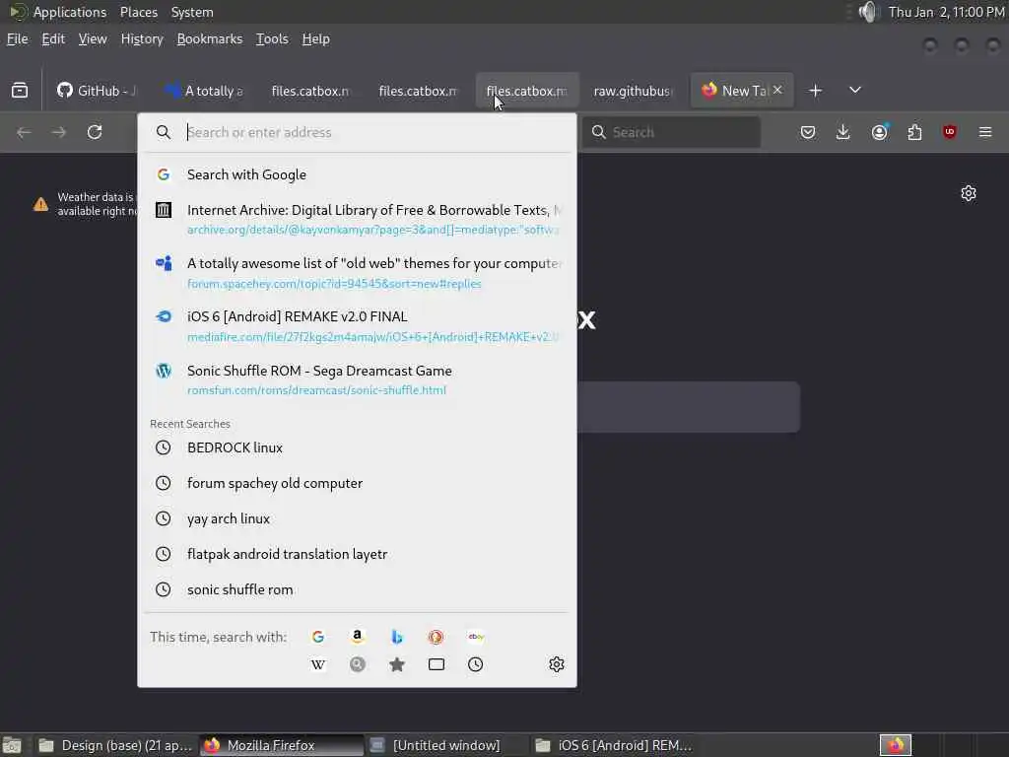The width and height of the screenshot is (1009, 757).
Task: Go forward to next page
Action: [58, 132]
